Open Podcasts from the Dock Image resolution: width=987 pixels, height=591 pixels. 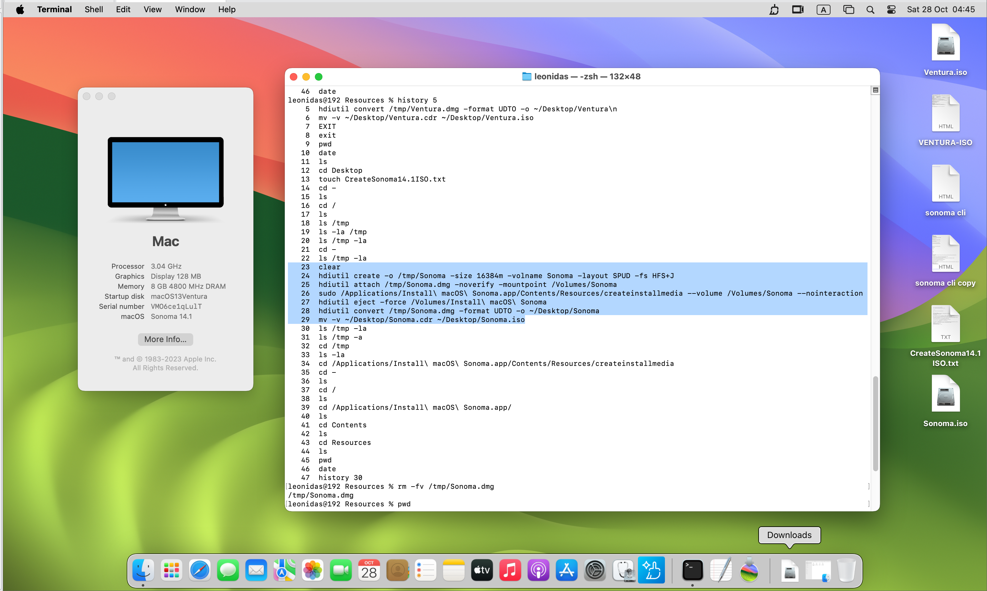(539, 570)
